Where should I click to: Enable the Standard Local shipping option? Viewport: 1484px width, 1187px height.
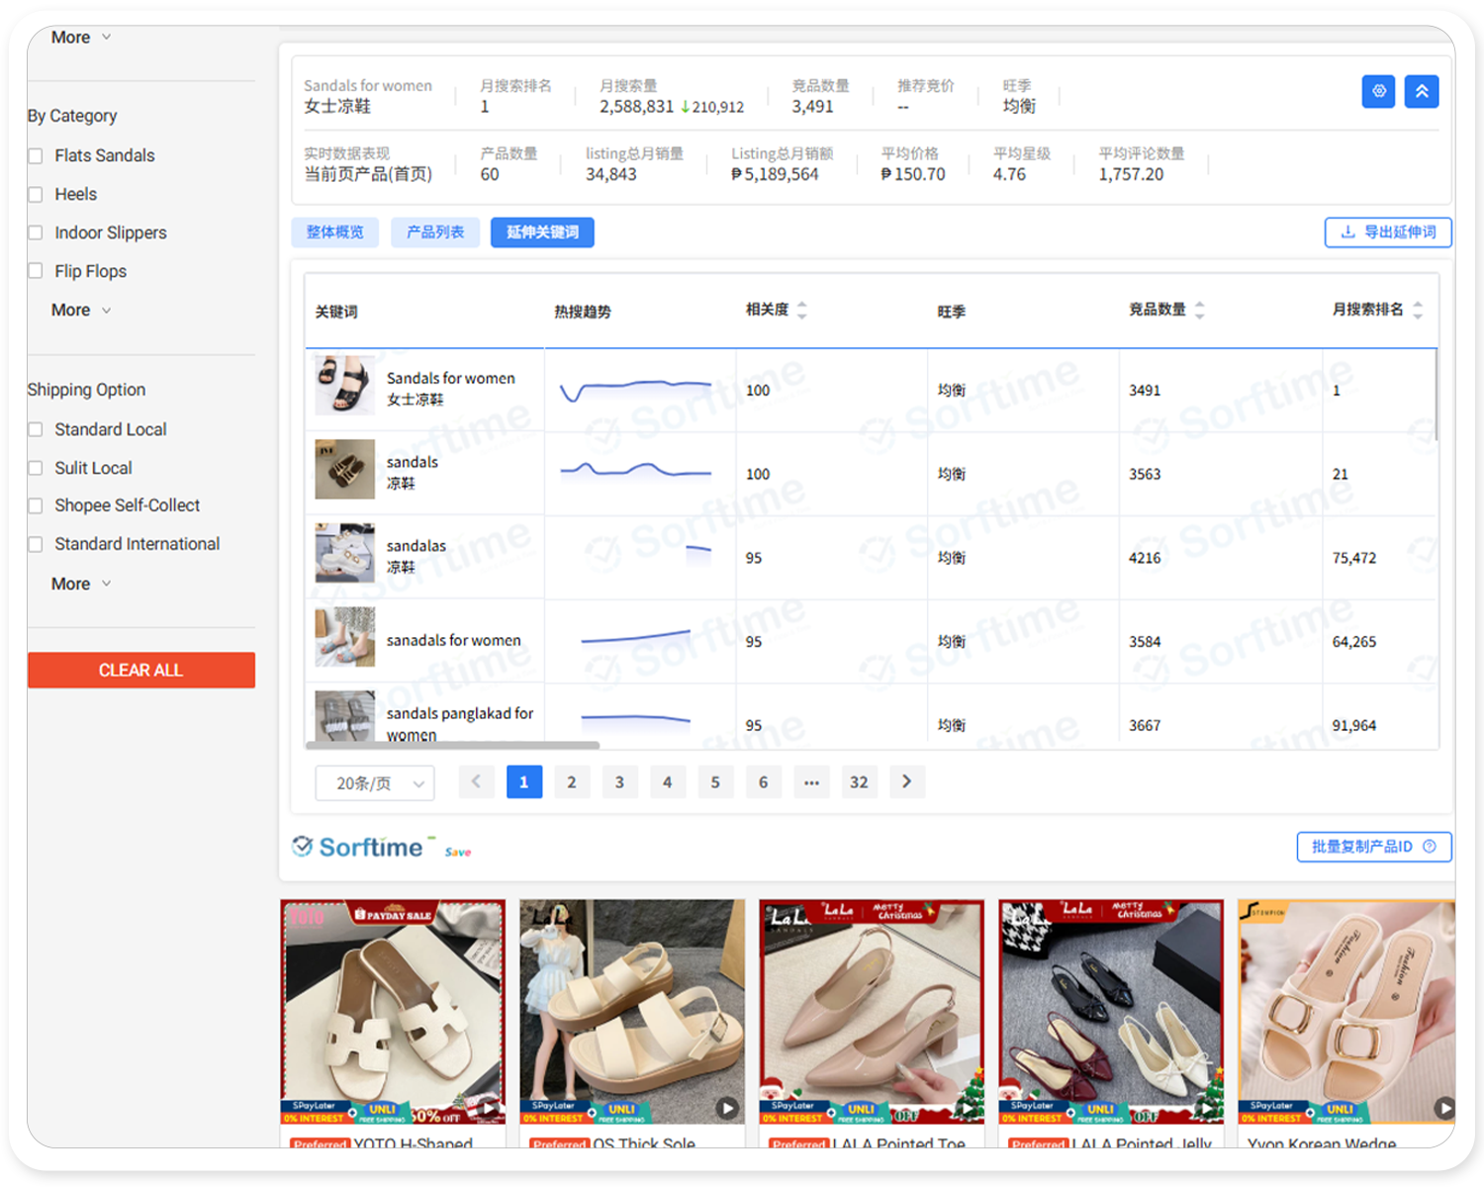(x=35, y=429)
